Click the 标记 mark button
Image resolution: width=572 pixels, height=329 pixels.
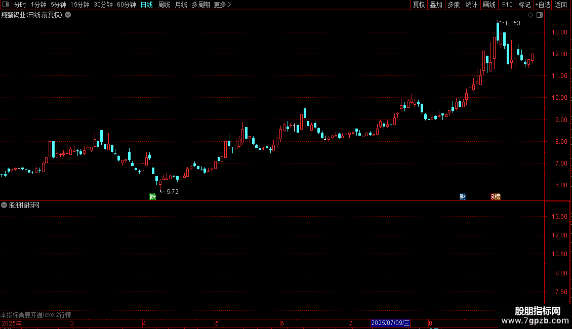click(x=524, y=5)
